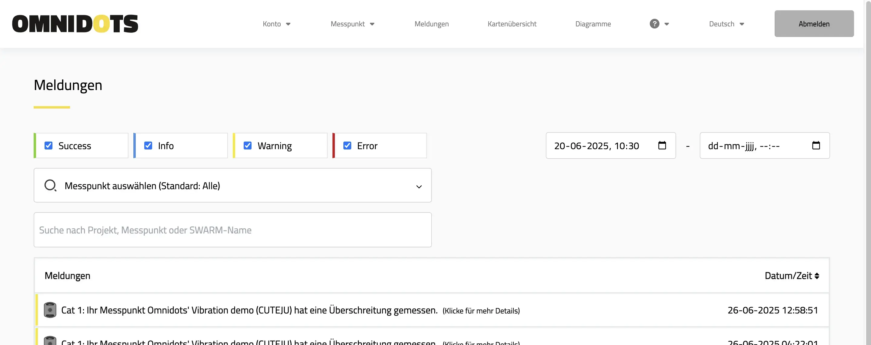
Task: Click the Datum/Zeit sort arrows
Action: pyautogui.click(x=817, y=276)
